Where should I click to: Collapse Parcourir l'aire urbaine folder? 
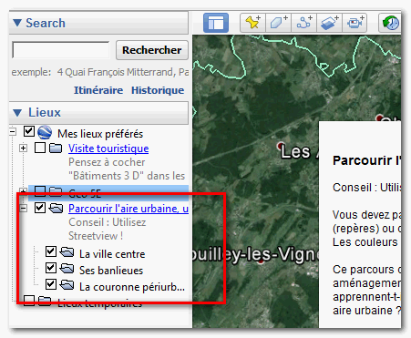[23, 209]
